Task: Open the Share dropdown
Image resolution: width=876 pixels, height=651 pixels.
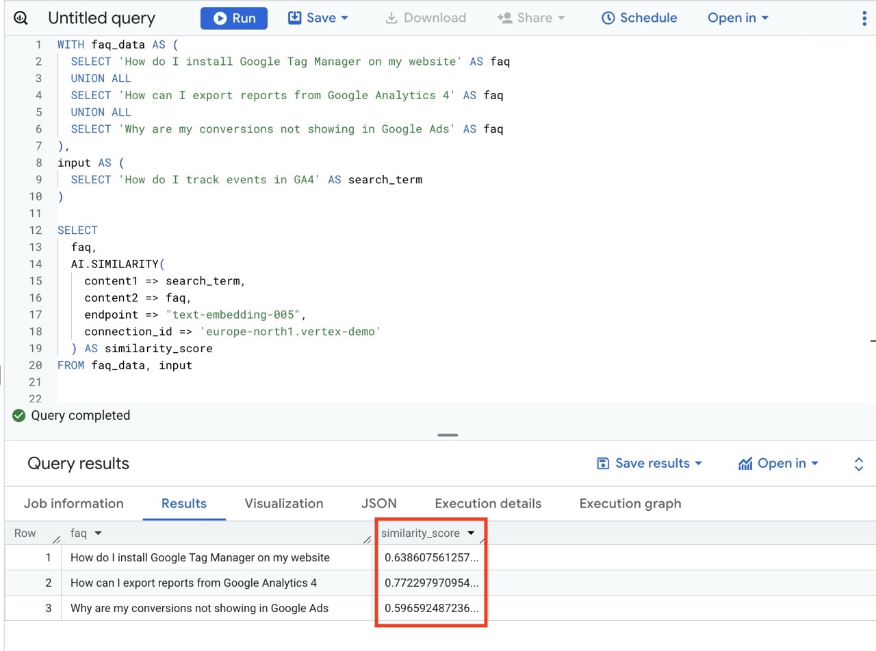Action: [531, 18]
